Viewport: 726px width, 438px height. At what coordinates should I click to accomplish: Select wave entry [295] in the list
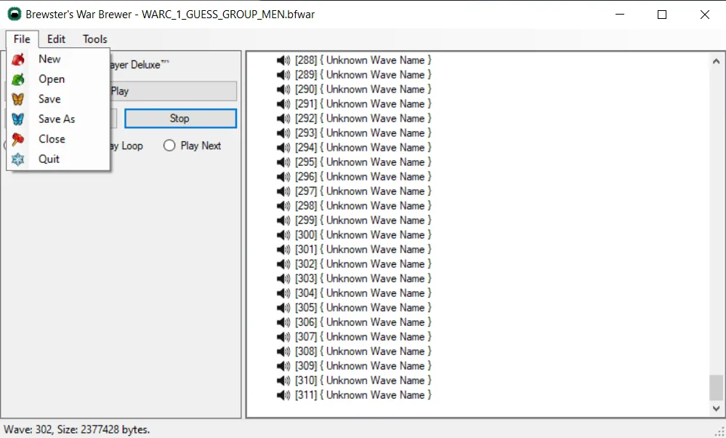pos(363,162)
